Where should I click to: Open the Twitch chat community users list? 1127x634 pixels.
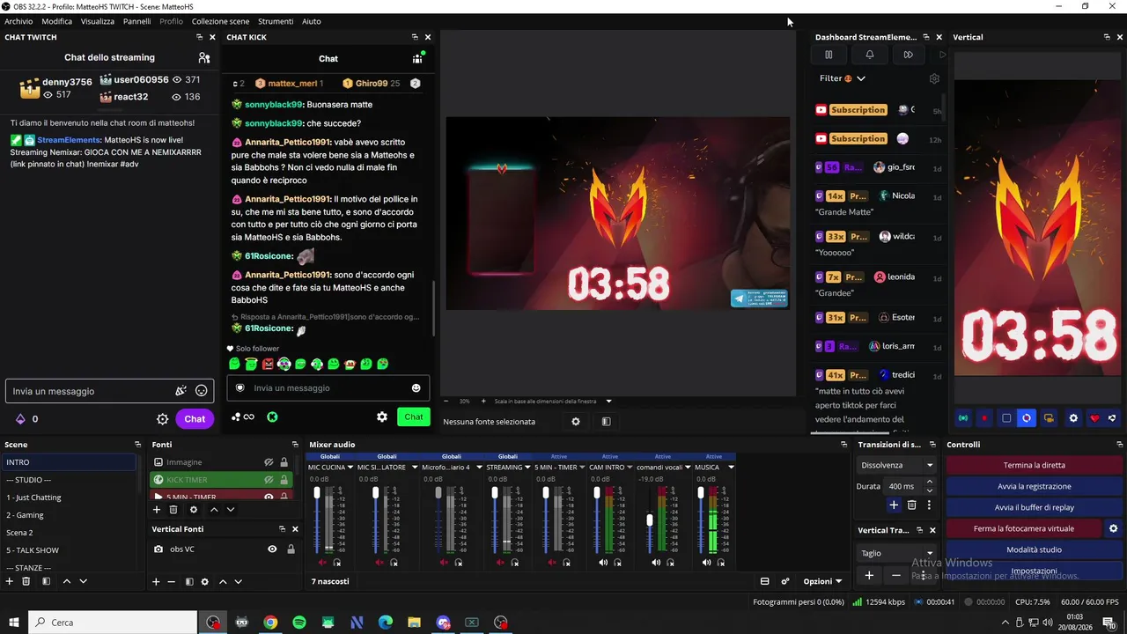pyautogui.click(x=204, y=58)
